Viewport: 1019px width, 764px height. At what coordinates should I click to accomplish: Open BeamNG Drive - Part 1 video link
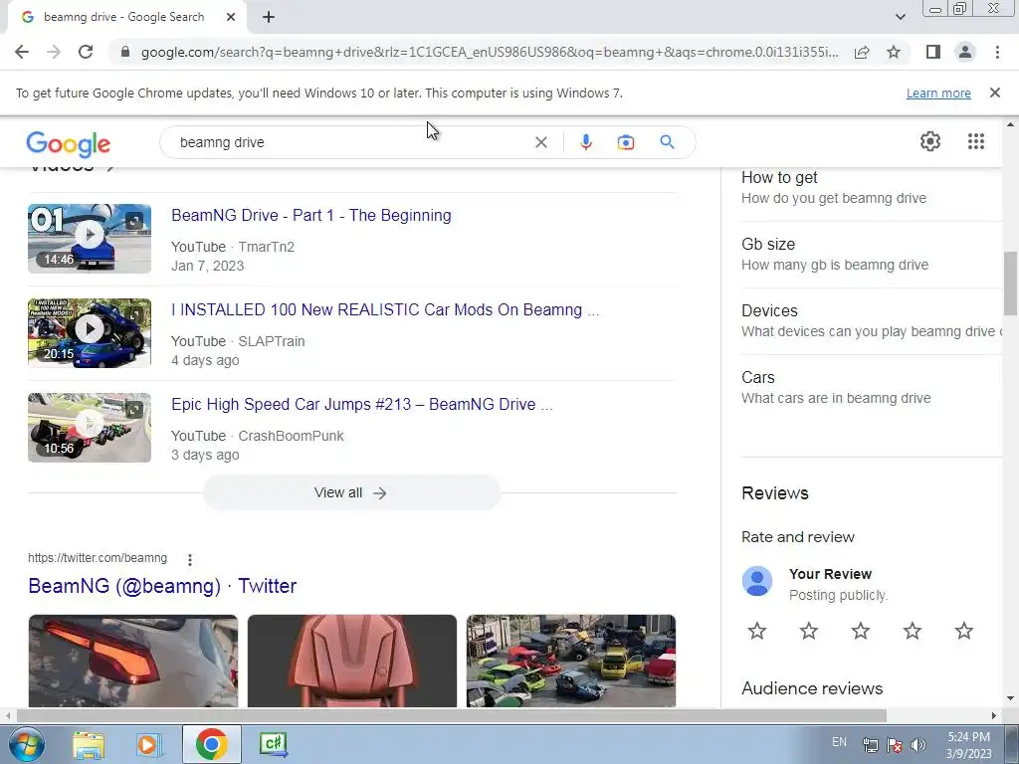tap(311, 215)
